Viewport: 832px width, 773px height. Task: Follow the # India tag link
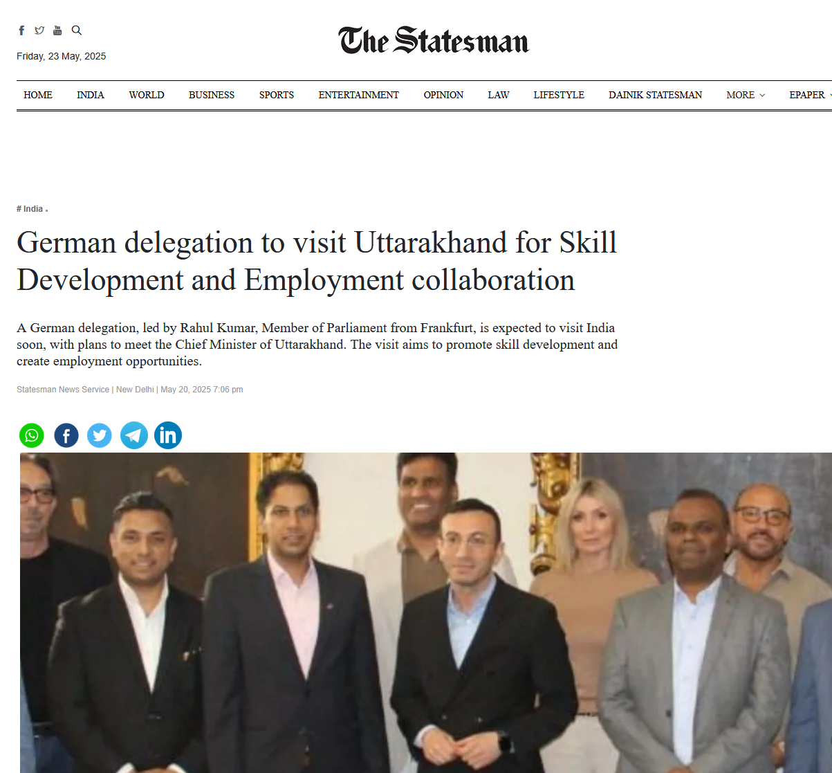click(30, 208)
